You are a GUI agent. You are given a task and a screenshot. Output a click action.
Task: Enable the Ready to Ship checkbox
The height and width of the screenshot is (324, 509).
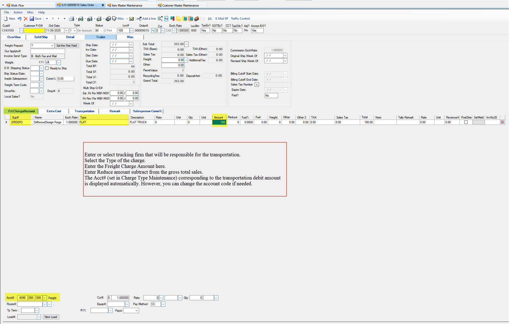(47, 68)
